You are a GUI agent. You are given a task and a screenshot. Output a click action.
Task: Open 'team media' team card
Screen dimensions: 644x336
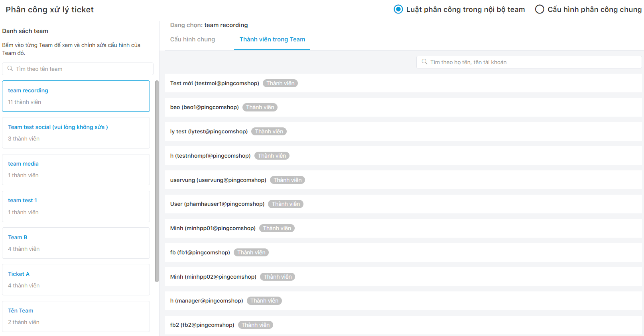[x=76, y=170]
